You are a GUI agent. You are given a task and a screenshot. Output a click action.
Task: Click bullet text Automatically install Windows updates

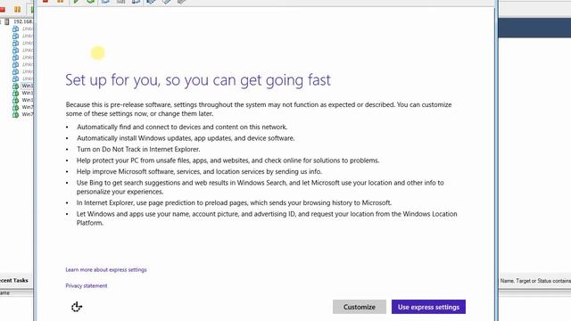click(x=186, y=138)
